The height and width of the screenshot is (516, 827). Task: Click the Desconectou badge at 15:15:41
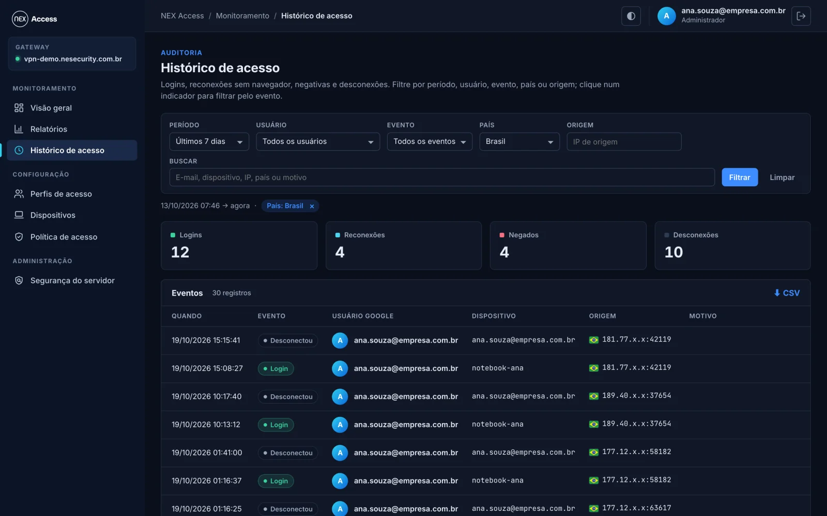pos(288,341)
